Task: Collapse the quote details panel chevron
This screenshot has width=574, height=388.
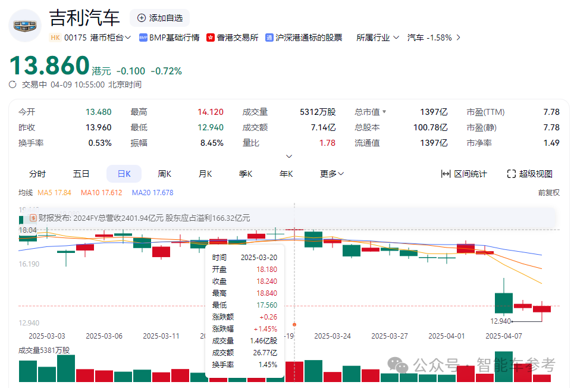Action: click(289, 156)
